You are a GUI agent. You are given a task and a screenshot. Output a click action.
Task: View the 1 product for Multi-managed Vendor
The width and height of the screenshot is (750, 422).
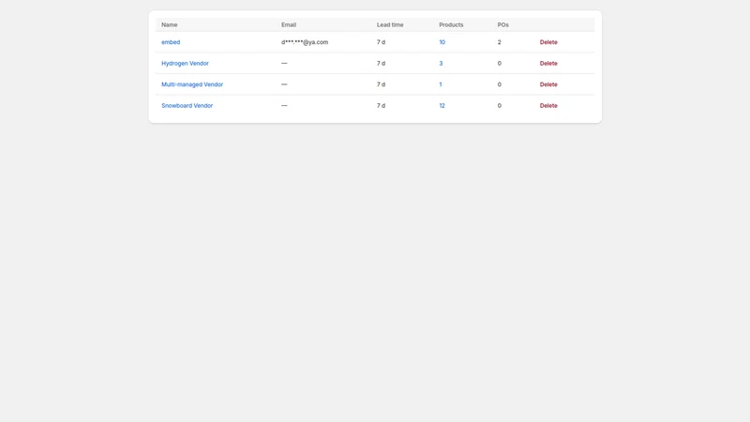click(441, 84)
